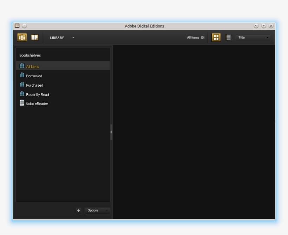The image size is (288, 235).
Task: Switch to Library view icon
Action: click(x=22, y=38)
